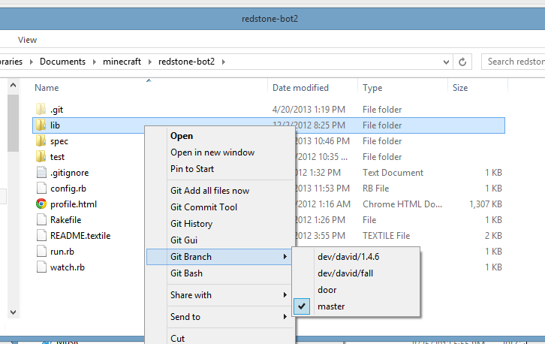The image size is (545, 344).
Task: Select the README.textile file name
Action: (x=80, y=236)
